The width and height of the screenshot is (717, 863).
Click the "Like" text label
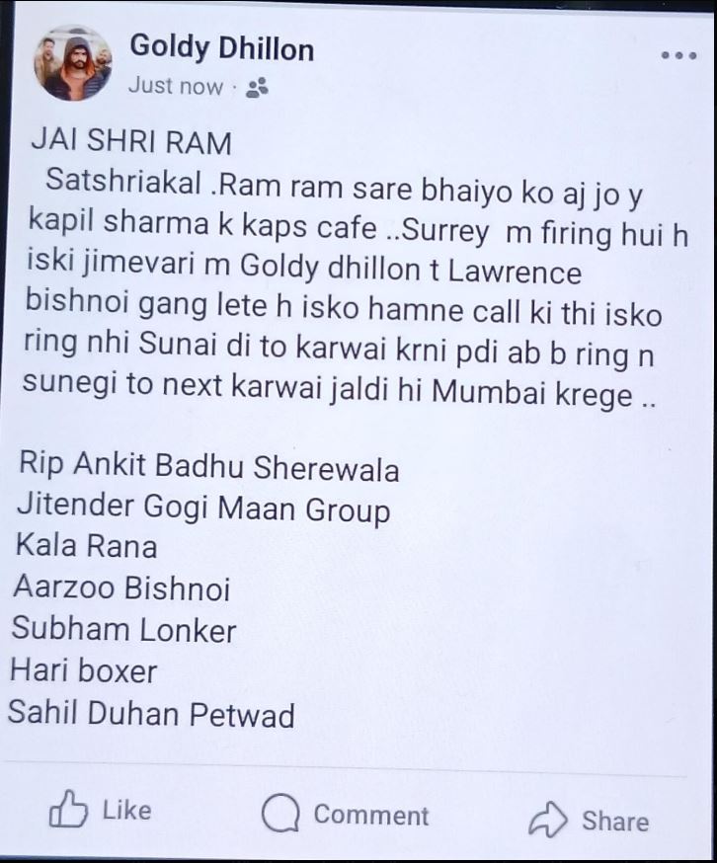pyautogui.click(x=126, y=811)
